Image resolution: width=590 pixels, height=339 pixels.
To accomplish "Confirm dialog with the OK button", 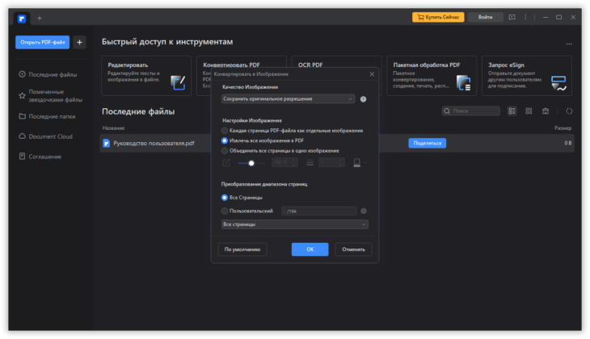I will tap(310, 249).
